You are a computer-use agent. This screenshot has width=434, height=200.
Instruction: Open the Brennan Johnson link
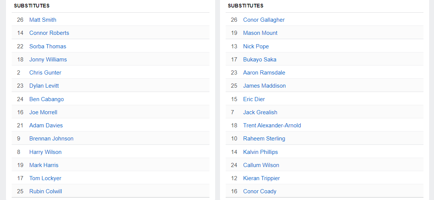pos(51,139)
